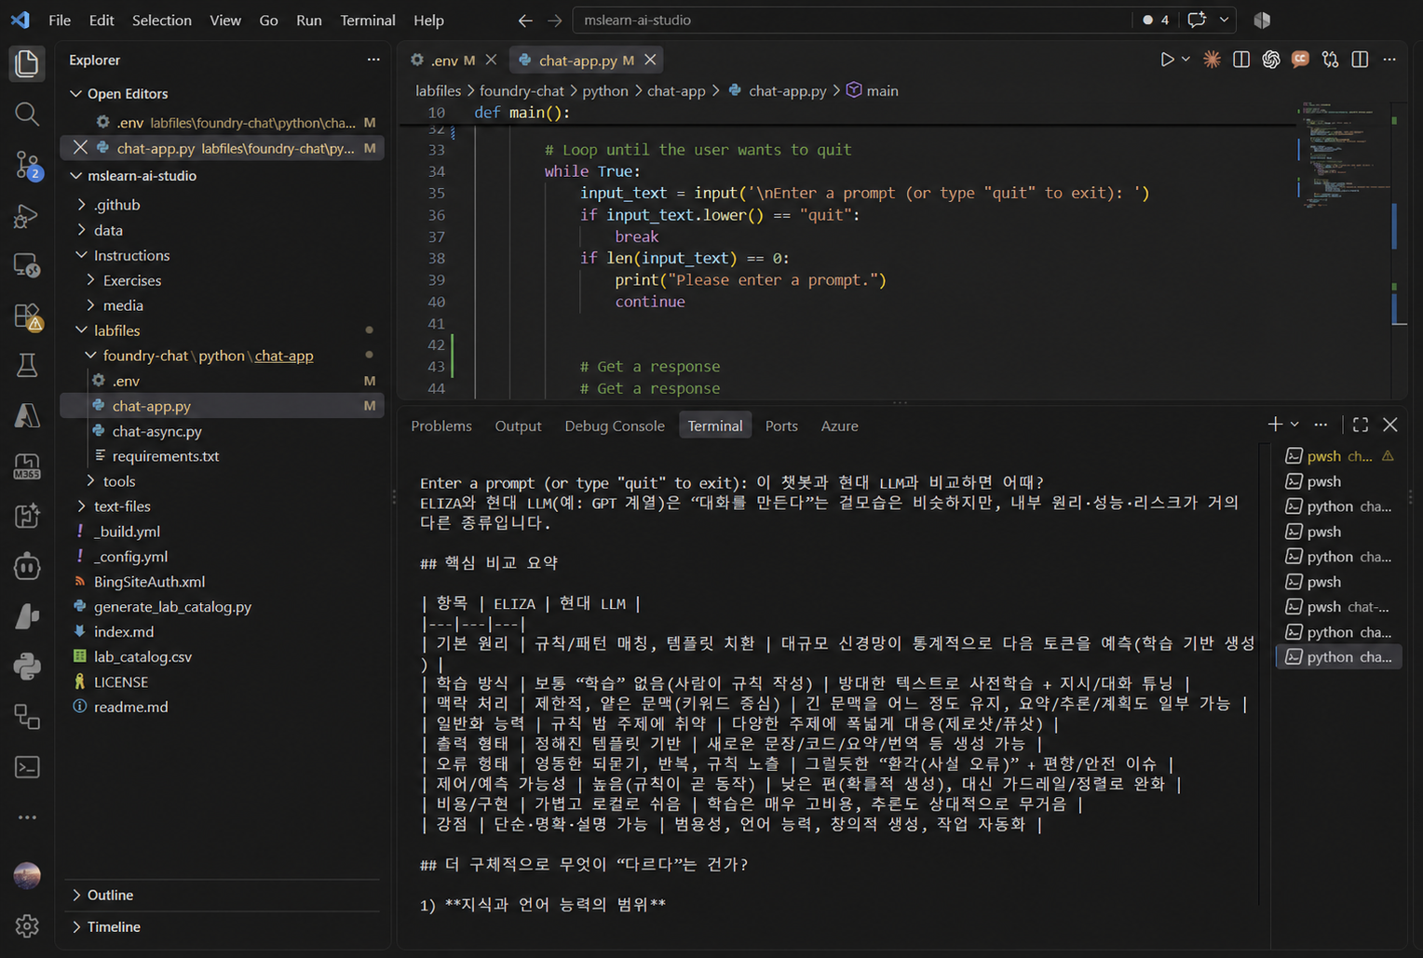
Task: Maximize the terminal panel size
Action: [x=1361, y=425]
